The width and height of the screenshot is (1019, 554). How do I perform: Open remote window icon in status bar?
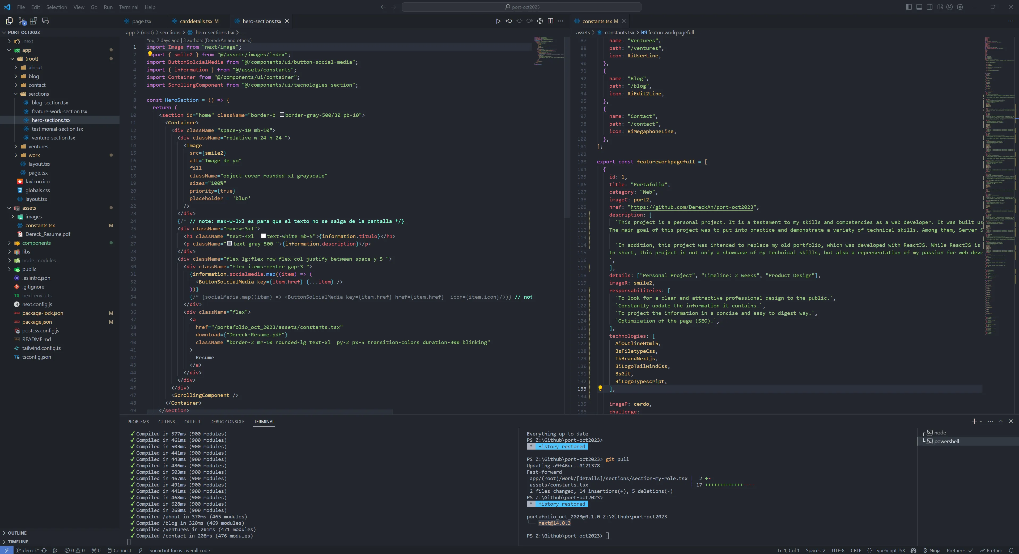click(7, 550)
